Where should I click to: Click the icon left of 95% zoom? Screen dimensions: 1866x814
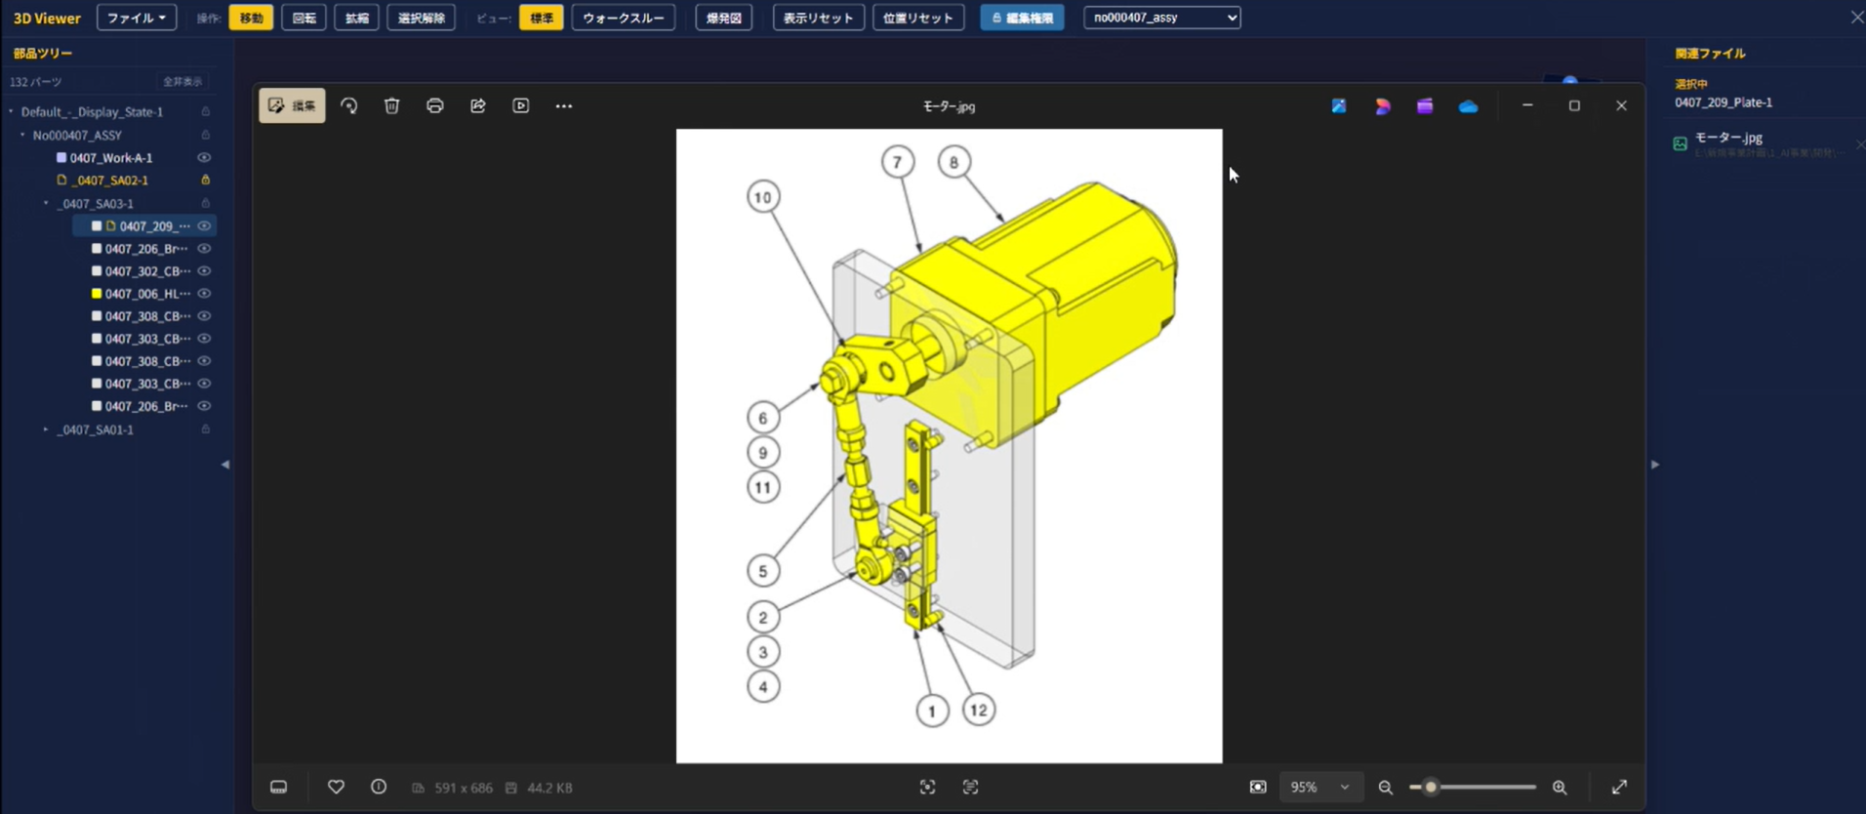pos(1258,787)
